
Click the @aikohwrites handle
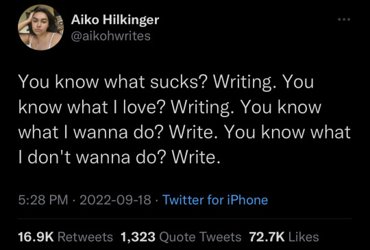[x=111, y=36]
